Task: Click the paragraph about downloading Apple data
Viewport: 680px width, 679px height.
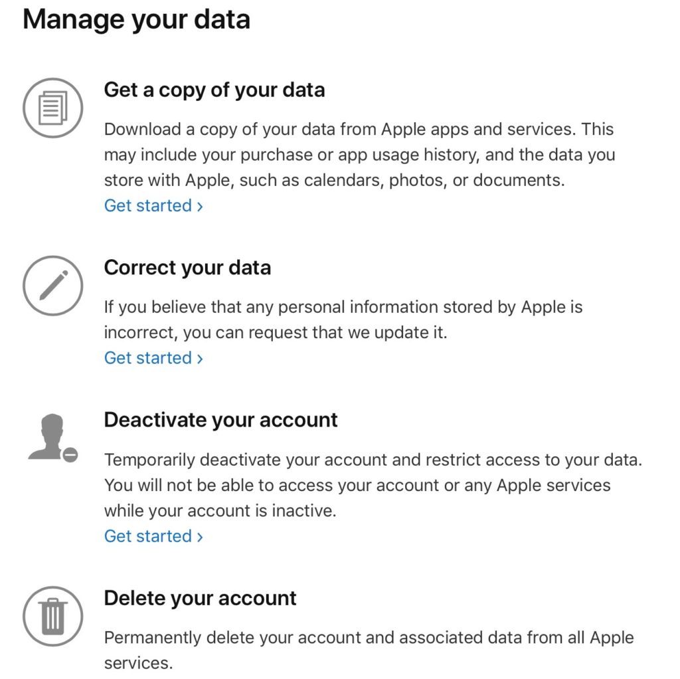Action: [359, 155]
